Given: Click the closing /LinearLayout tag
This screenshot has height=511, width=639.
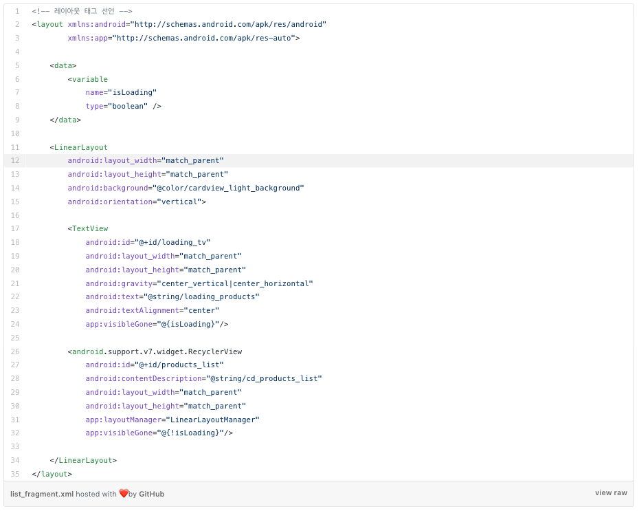Looking at the screenshot, I should (83, 460).
